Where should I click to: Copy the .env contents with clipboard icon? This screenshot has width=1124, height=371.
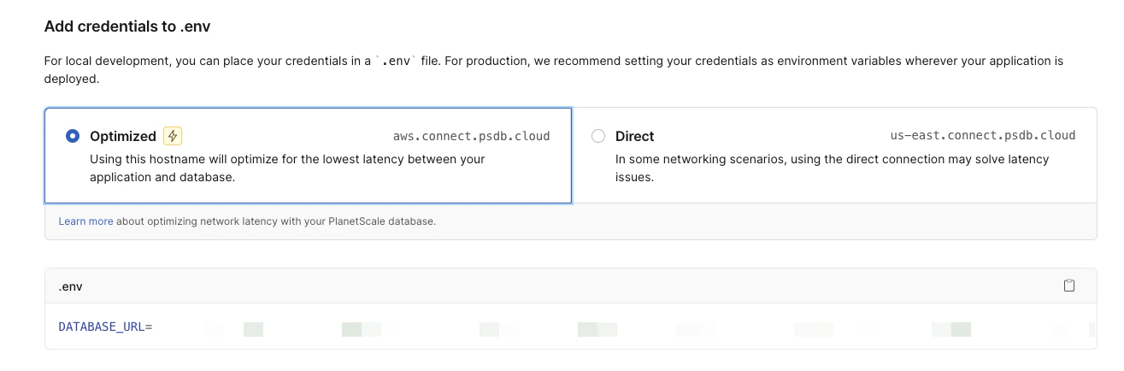point(1068,286)
